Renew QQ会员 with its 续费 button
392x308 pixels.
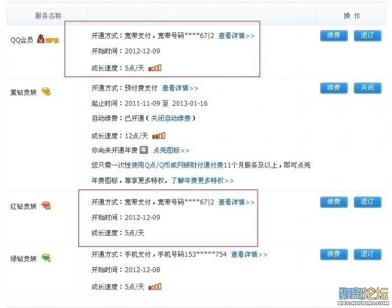point(334,36)
